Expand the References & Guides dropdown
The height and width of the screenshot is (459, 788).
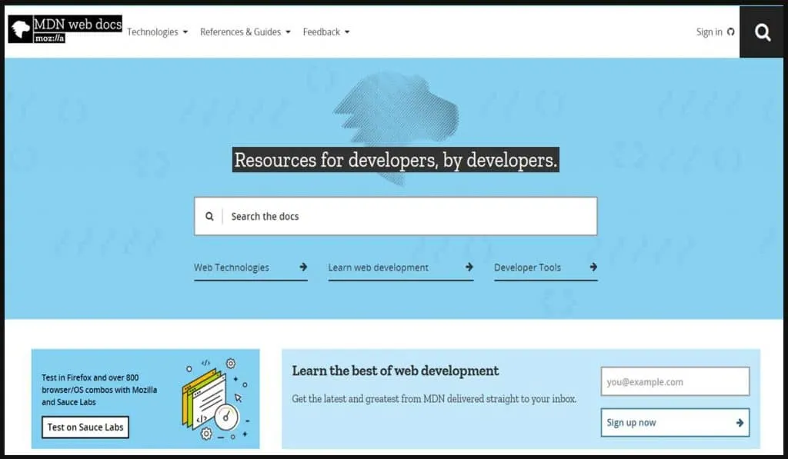288,32
